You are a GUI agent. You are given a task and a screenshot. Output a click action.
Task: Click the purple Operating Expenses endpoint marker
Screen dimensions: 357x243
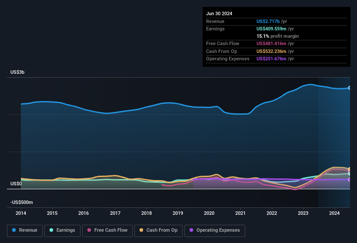coord(350,179)
